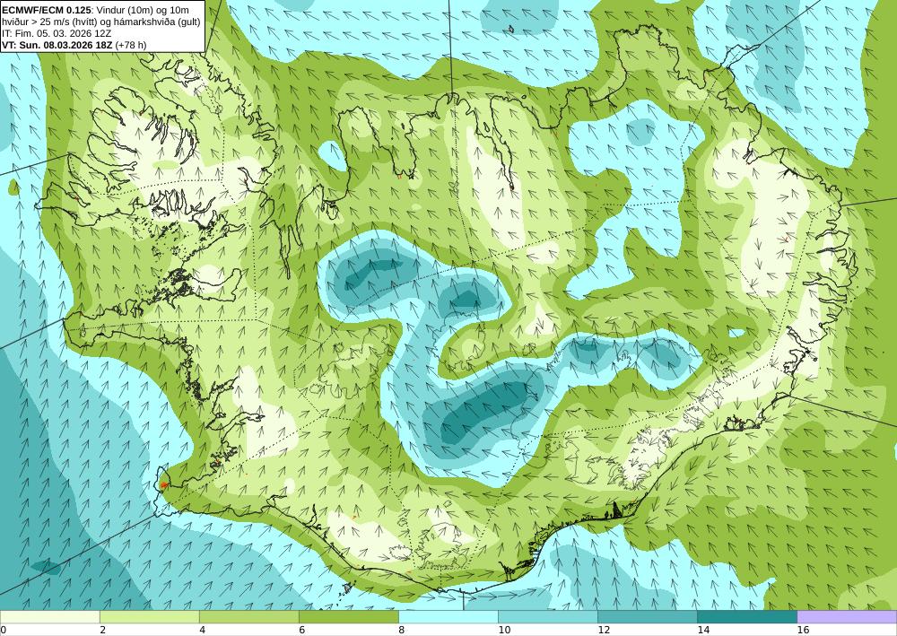Click the 6–8 m/s darker green legend swatch

point(348,617)
